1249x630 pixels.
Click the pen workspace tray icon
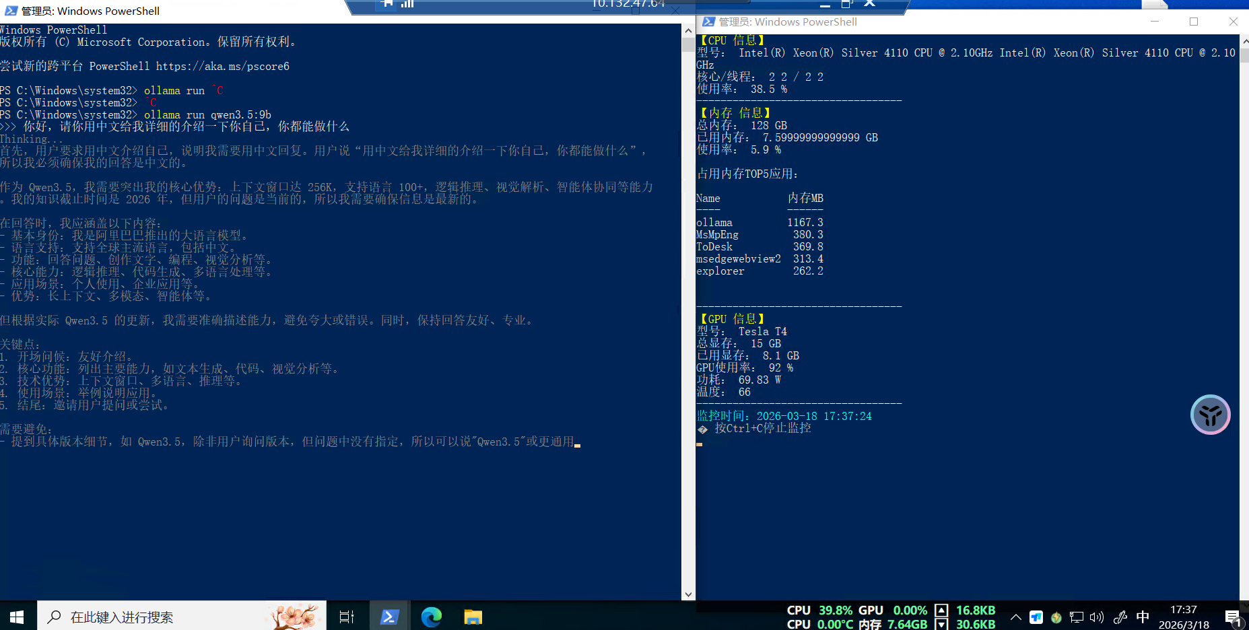[x=1120, y=617]
